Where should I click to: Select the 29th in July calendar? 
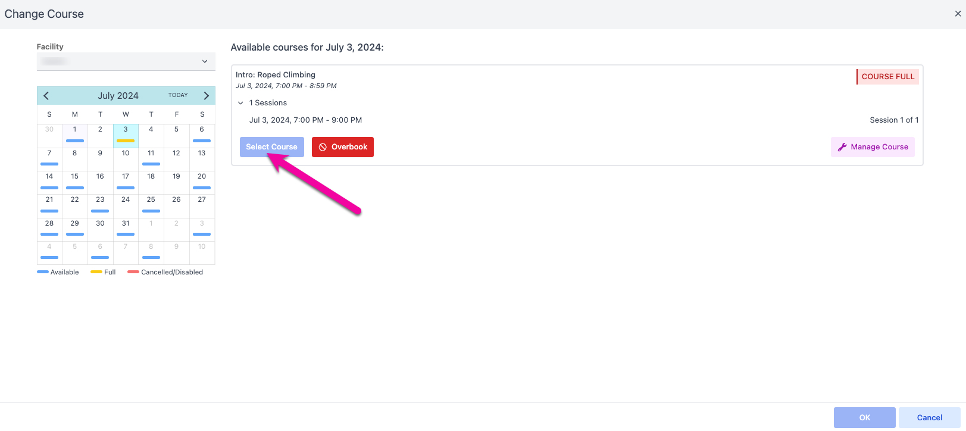pyautogui.click(x=75, y=230)
